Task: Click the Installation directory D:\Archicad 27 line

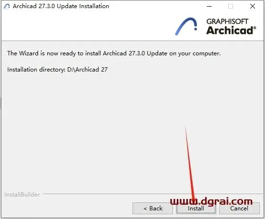Action: tap(57, 69)
